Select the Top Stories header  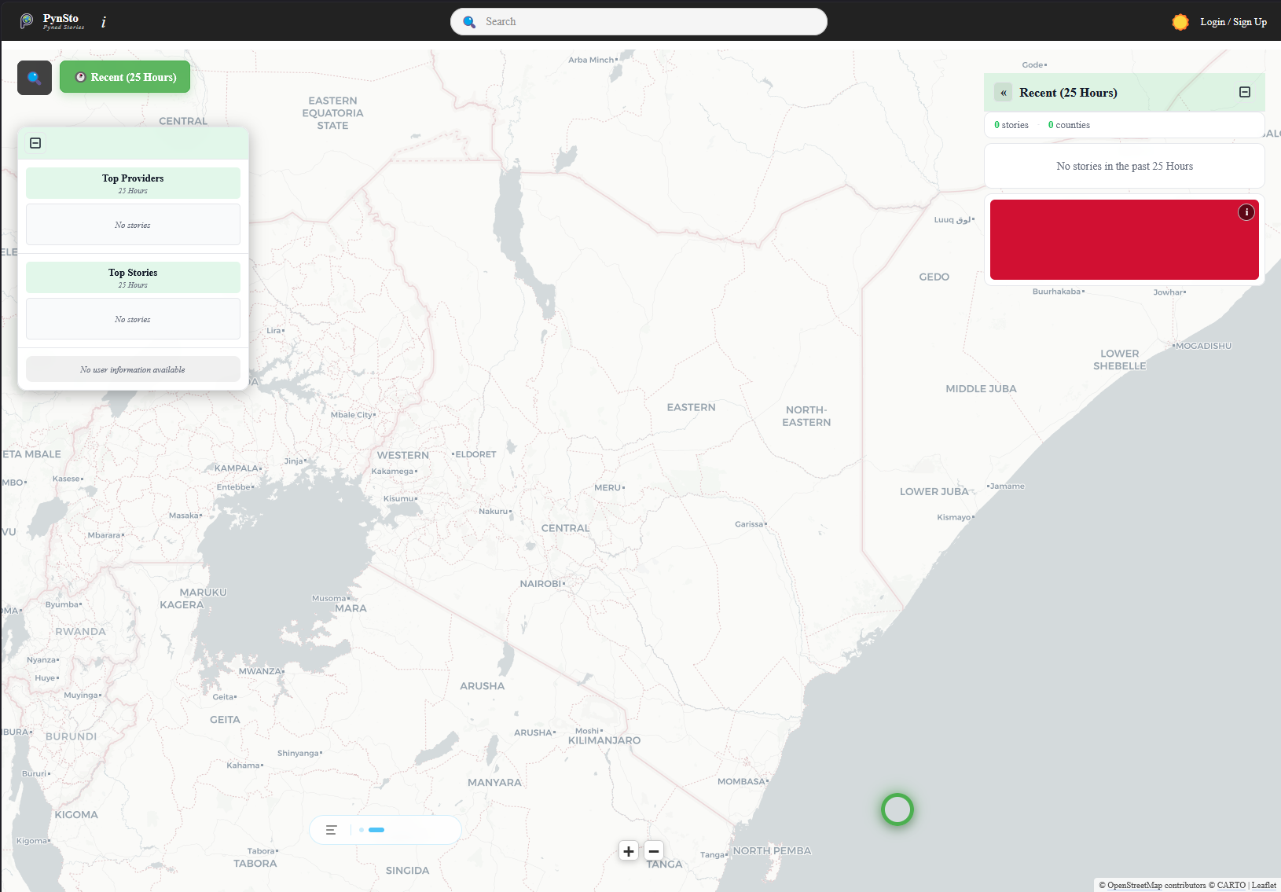(x=133, y=277)
